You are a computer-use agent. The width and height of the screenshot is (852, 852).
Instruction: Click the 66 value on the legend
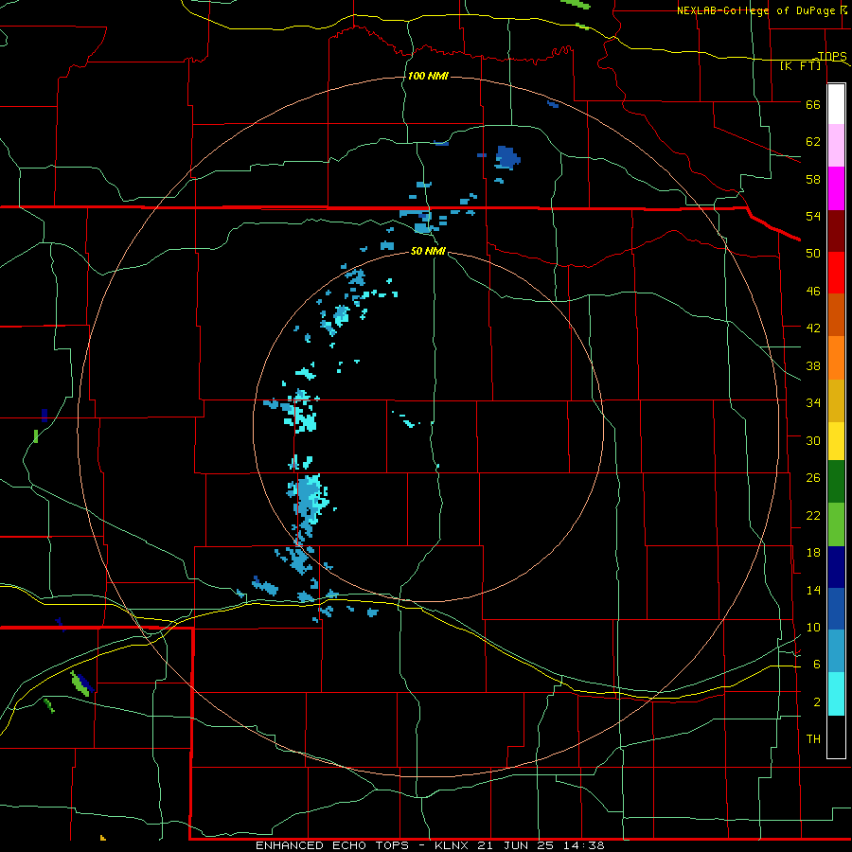[x=813, y=105]
